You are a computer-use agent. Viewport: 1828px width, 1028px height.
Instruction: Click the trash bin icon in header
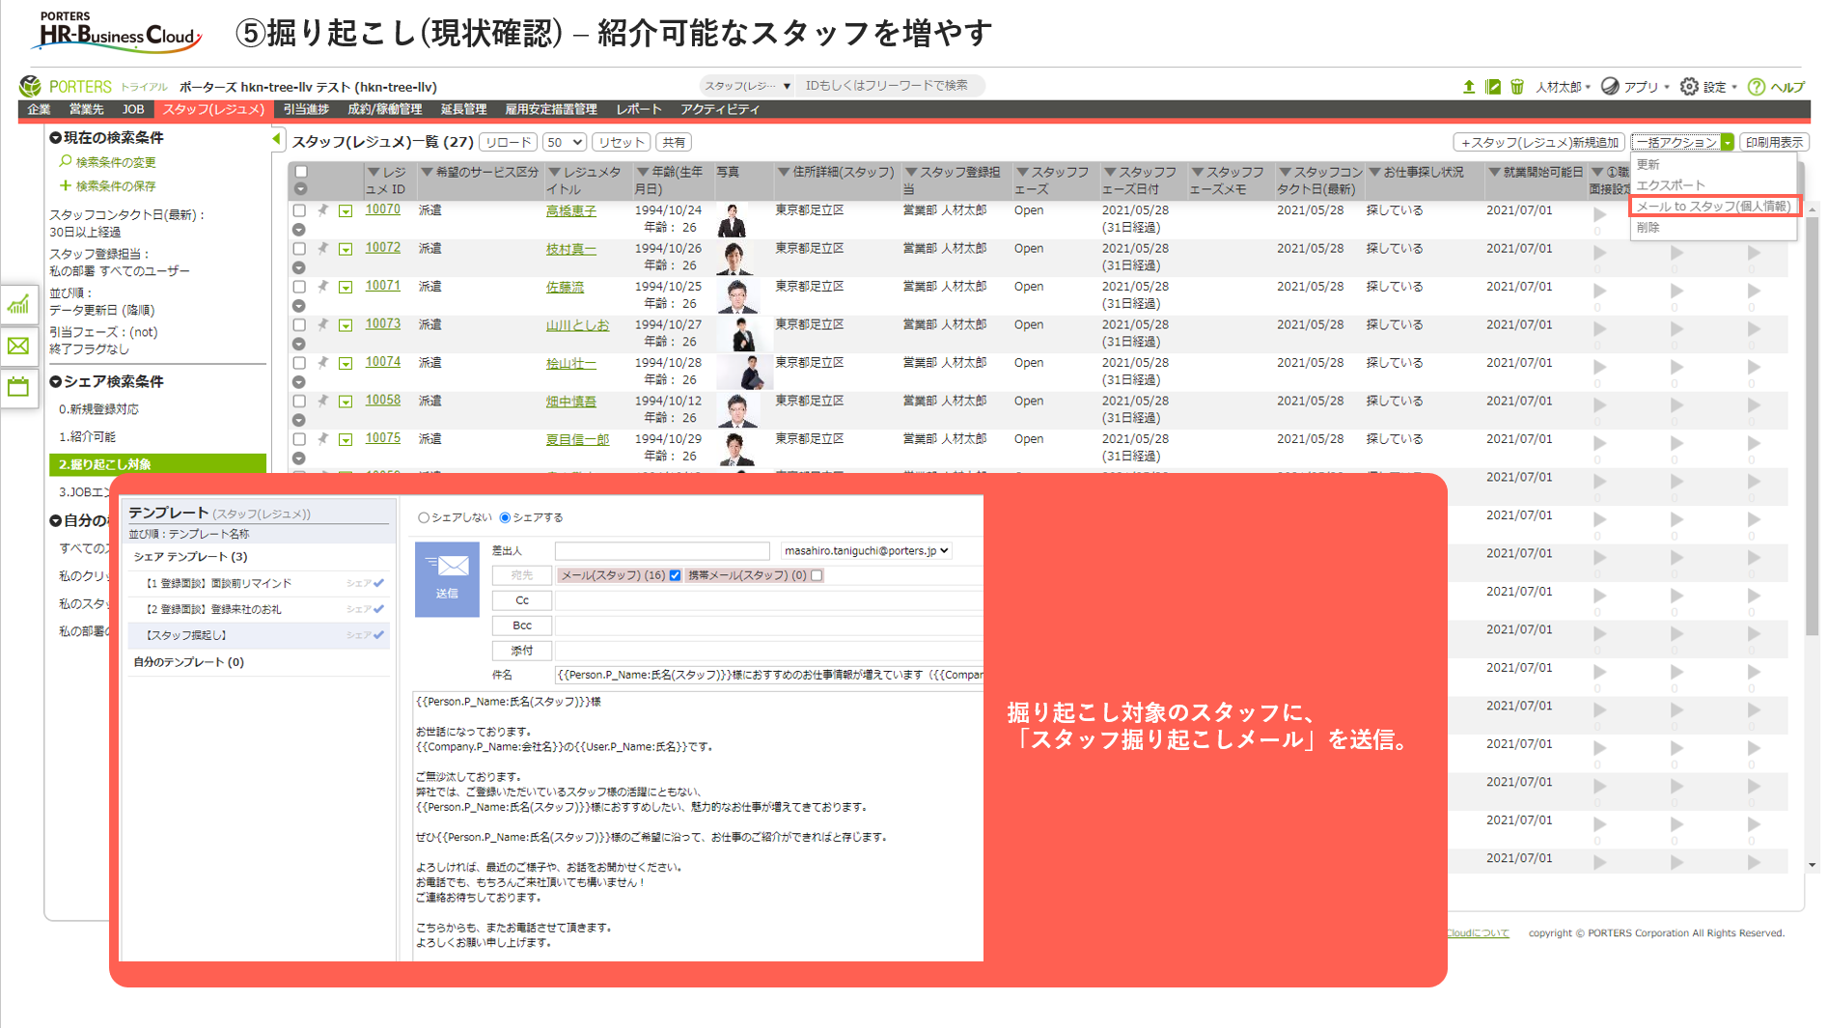1516,87
